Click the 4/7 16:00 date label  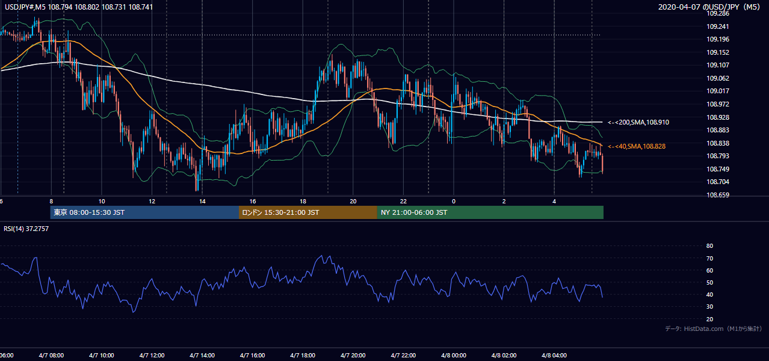[253, 356]
